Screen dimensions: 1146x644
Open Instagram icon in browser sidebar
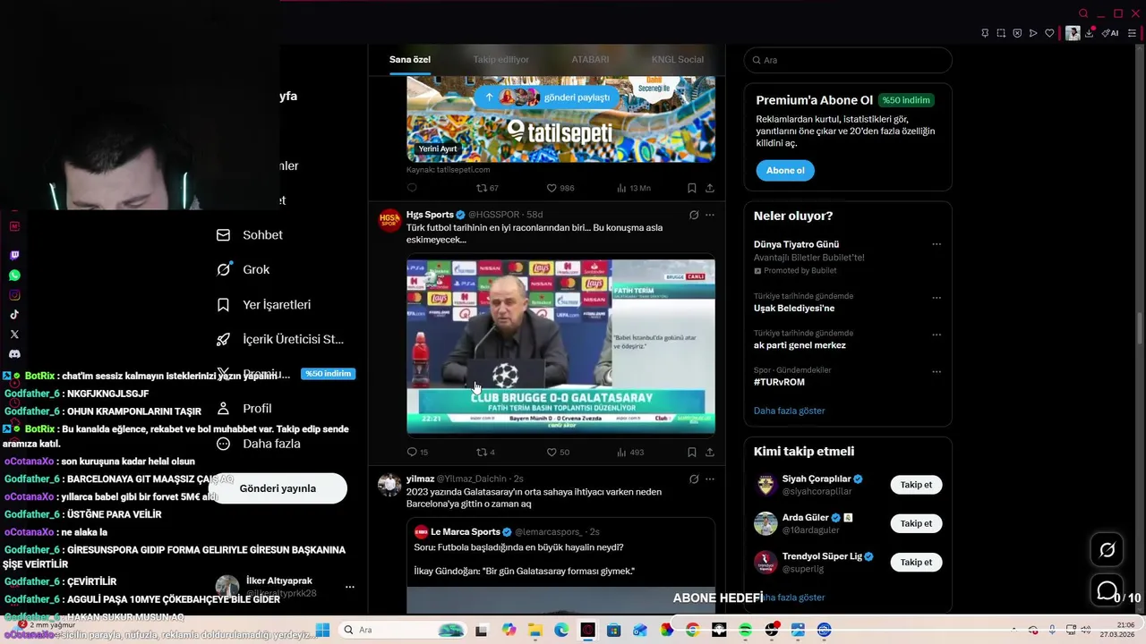click(x=14, y=295)
